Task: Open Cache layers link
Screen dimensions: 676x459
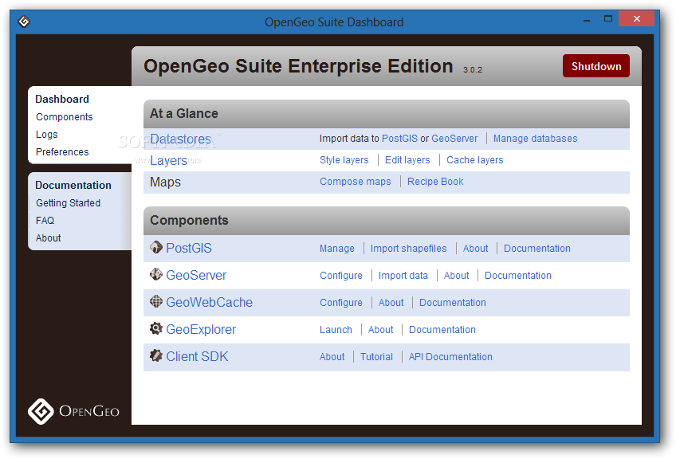Action: pos(474,160)
